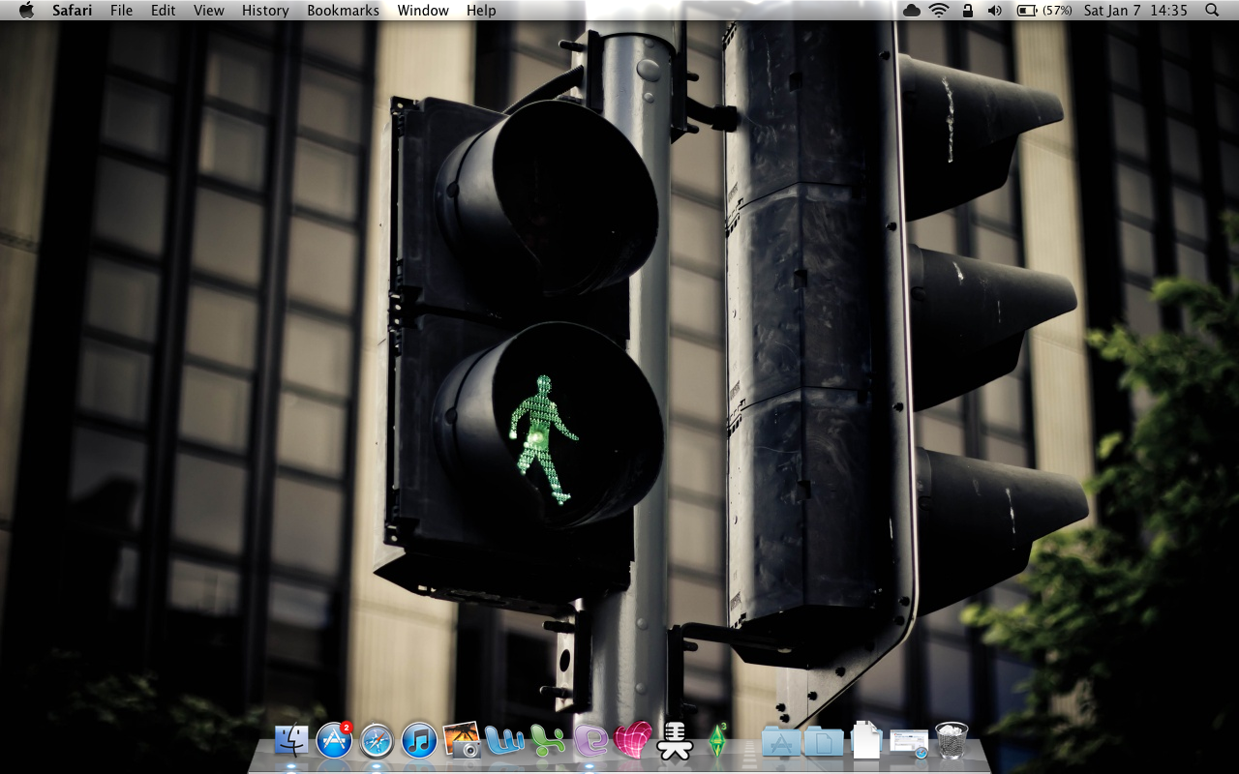This screenshot has width=1239, height=774.
Task: Open the volume control in menu bar
Action: (995, 11)
